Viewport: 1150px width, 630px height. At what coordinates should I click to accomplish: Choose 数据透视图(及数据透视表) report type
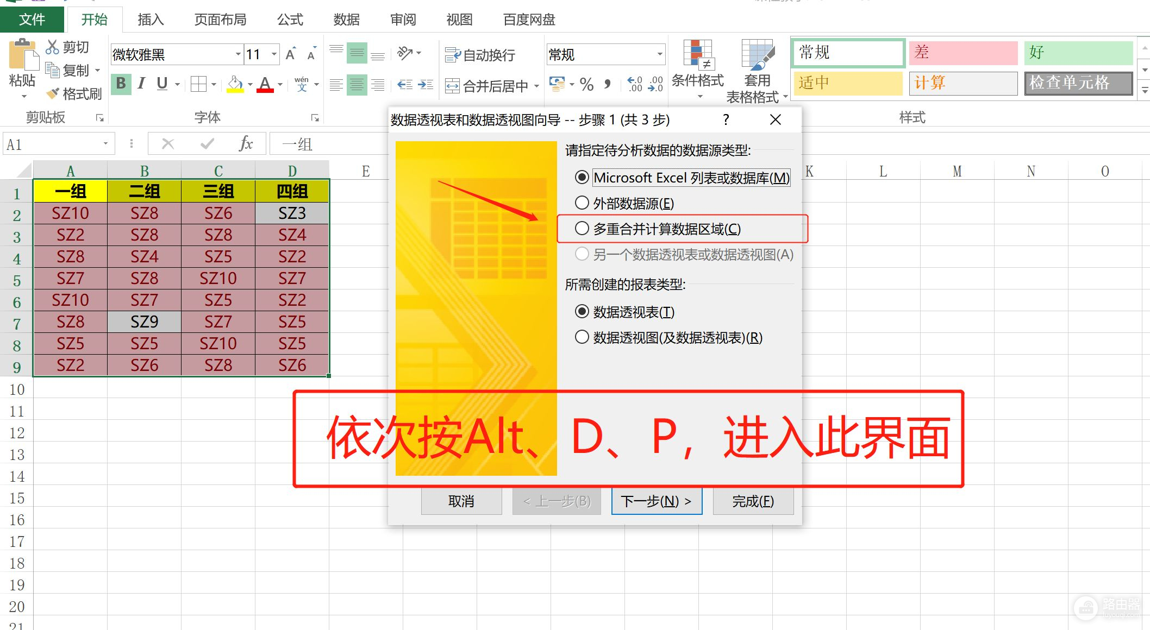[x=582, y=337]
